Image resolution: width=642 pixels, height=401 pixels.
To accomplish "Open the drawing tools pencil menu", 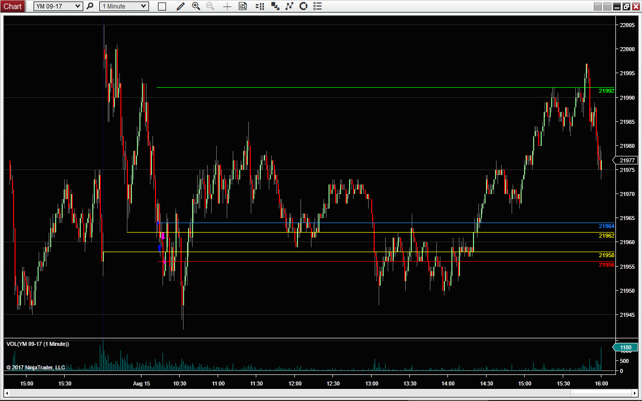I will 181,6.
